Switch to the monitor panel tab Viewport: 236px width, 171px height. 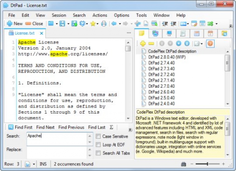point(169,33)
